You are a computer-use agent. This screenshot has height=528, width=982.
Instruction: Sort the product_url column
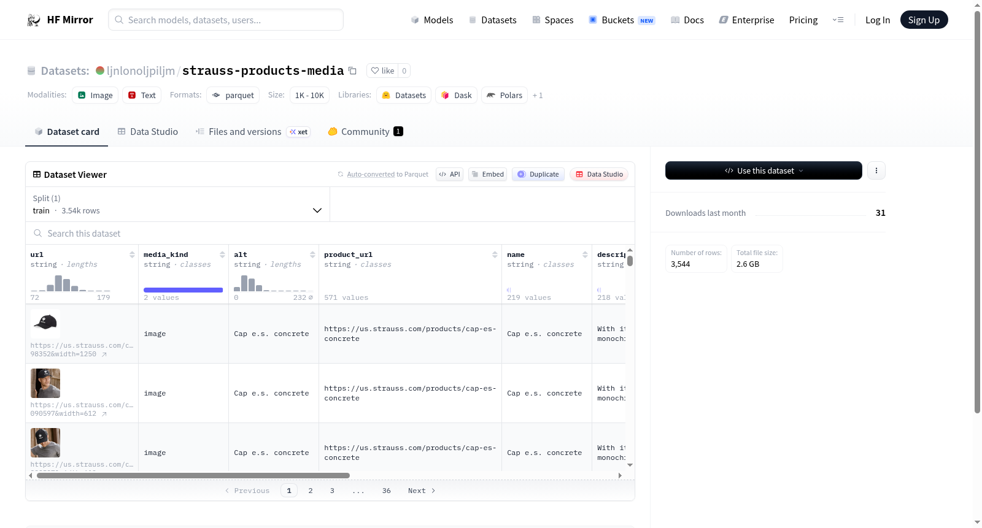[495, 254]
